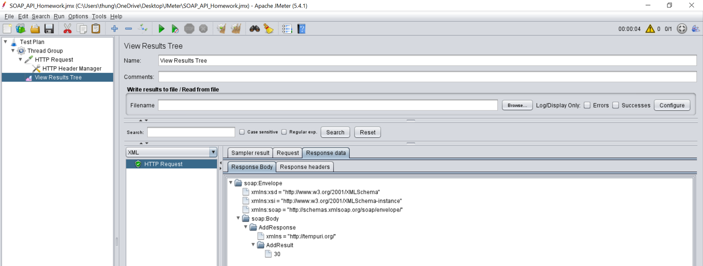Switch to Sampler result tab
The width and height of the screenshot is (703, 266).
(250, 153)
